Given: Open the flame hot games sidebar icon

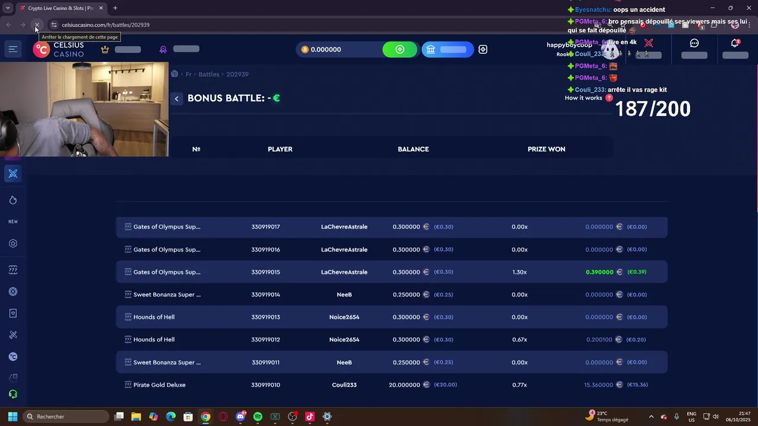Looking at the screenshot, I should coord(13,200).
